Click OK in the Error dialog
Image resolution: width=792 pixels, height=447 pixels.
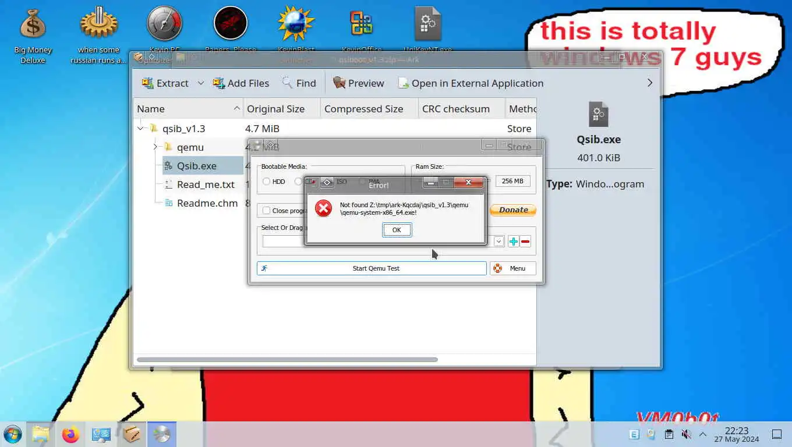pyautogui.click(x=397, y=230)
